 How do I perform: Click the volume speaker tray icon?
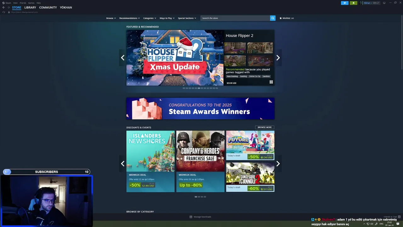tap(372, 224)
